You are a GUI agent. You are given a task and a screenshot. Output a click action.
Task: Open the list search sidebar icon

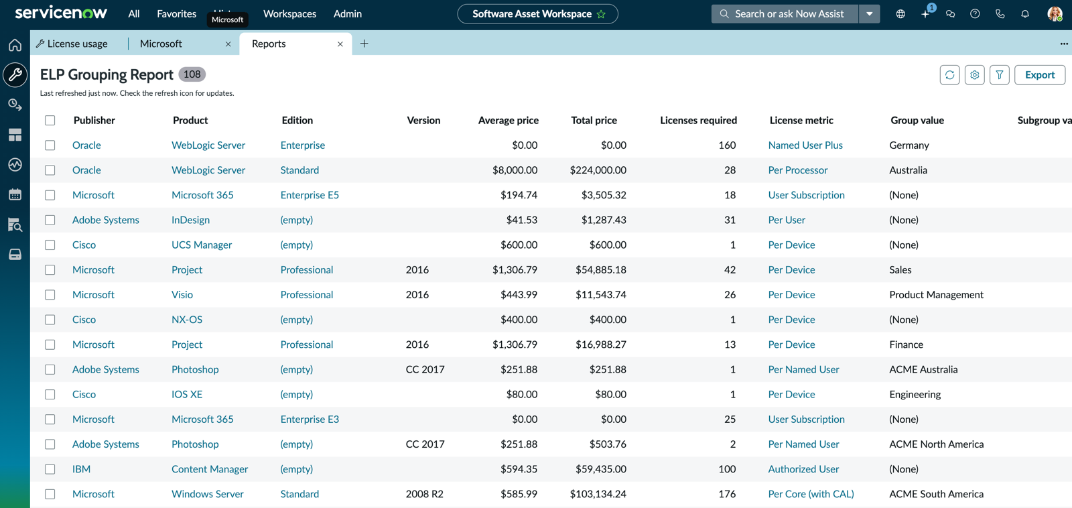coord(15,225)
